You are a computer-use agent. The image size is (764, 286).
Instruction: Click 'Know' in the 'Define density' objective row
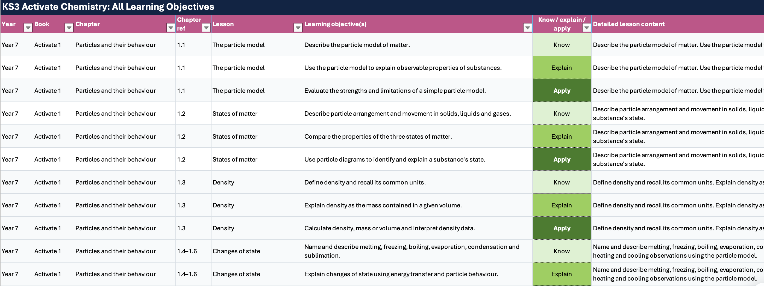(562, 182)
